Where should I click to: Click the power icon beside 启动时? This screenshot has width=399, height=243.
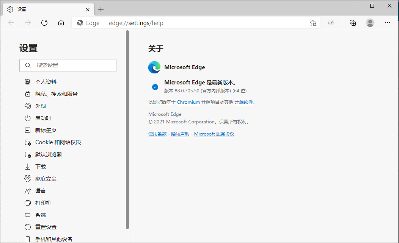pyautogui.click(x=27, y=118)
